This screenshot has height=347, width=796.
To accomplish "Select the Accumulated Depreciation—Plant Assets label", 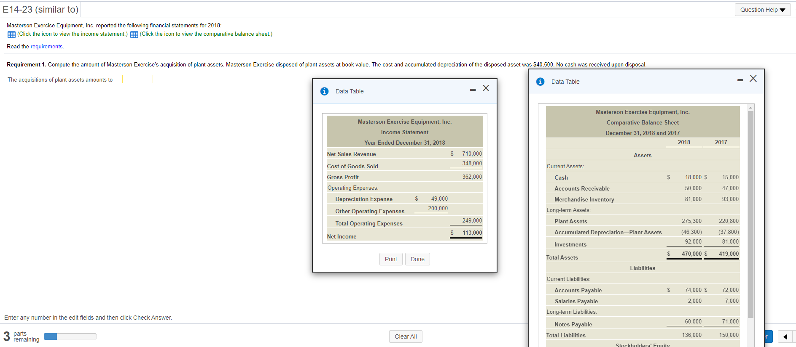I will click(x=608, y=233).
